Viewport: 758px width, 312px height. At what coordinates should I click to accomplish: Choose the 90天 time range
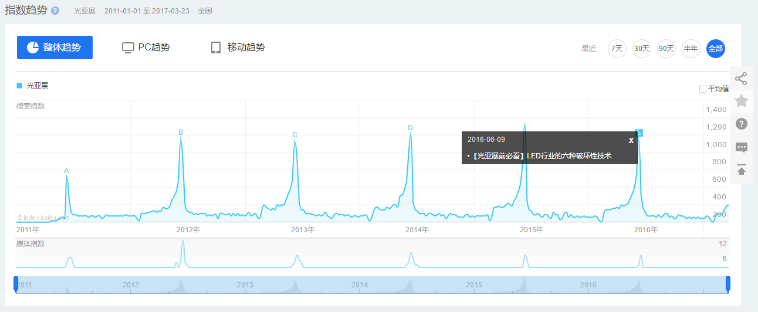[x=666, y=49]
